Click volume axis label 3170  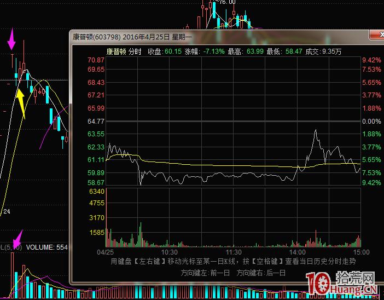[97, 218]
